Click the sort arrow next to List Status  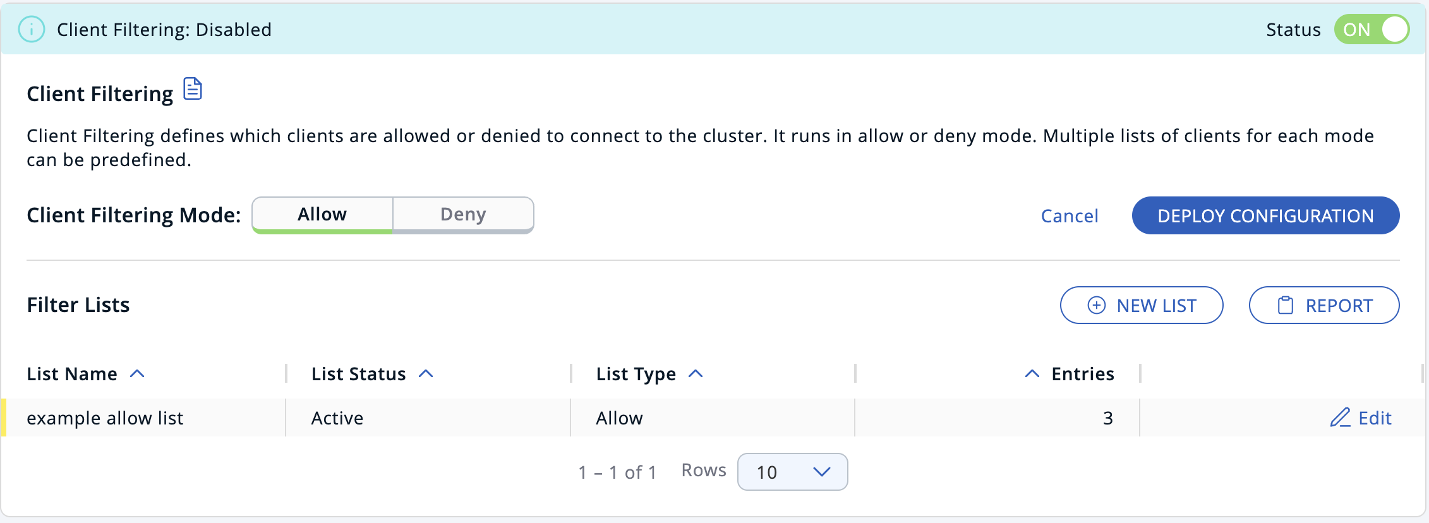[x=426, y=373]
